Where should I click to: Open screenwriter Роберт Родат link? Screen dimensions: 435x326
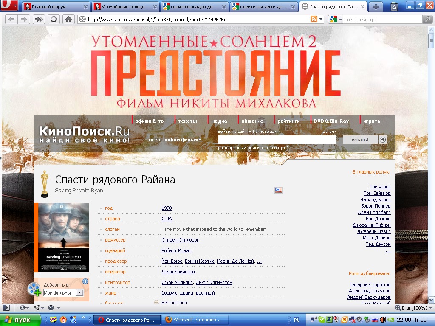(x=176, y=250)
